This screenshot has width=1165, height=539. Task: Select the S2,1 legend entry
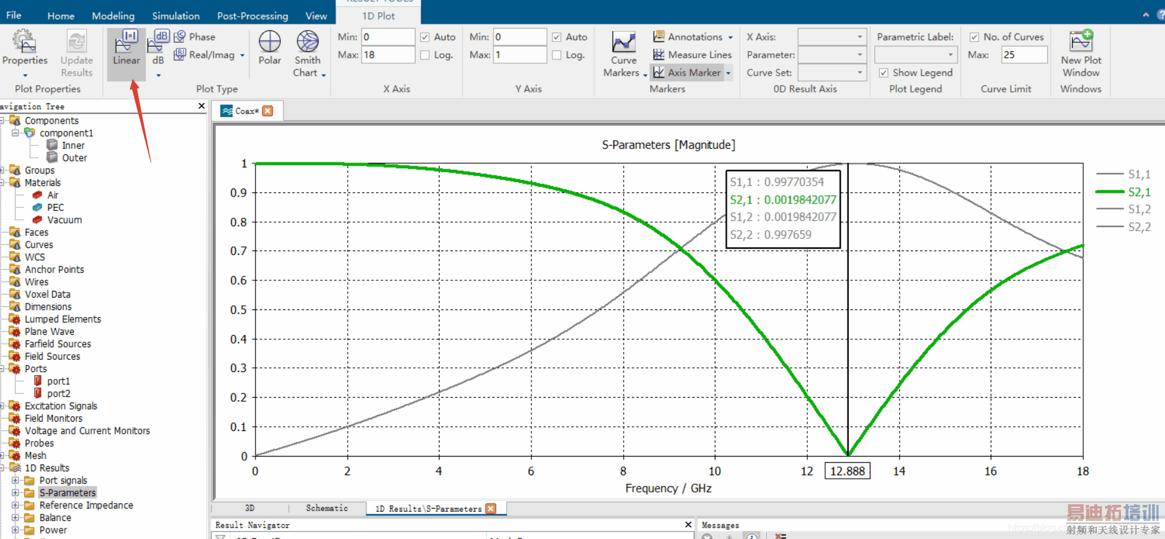(1123, 192)
